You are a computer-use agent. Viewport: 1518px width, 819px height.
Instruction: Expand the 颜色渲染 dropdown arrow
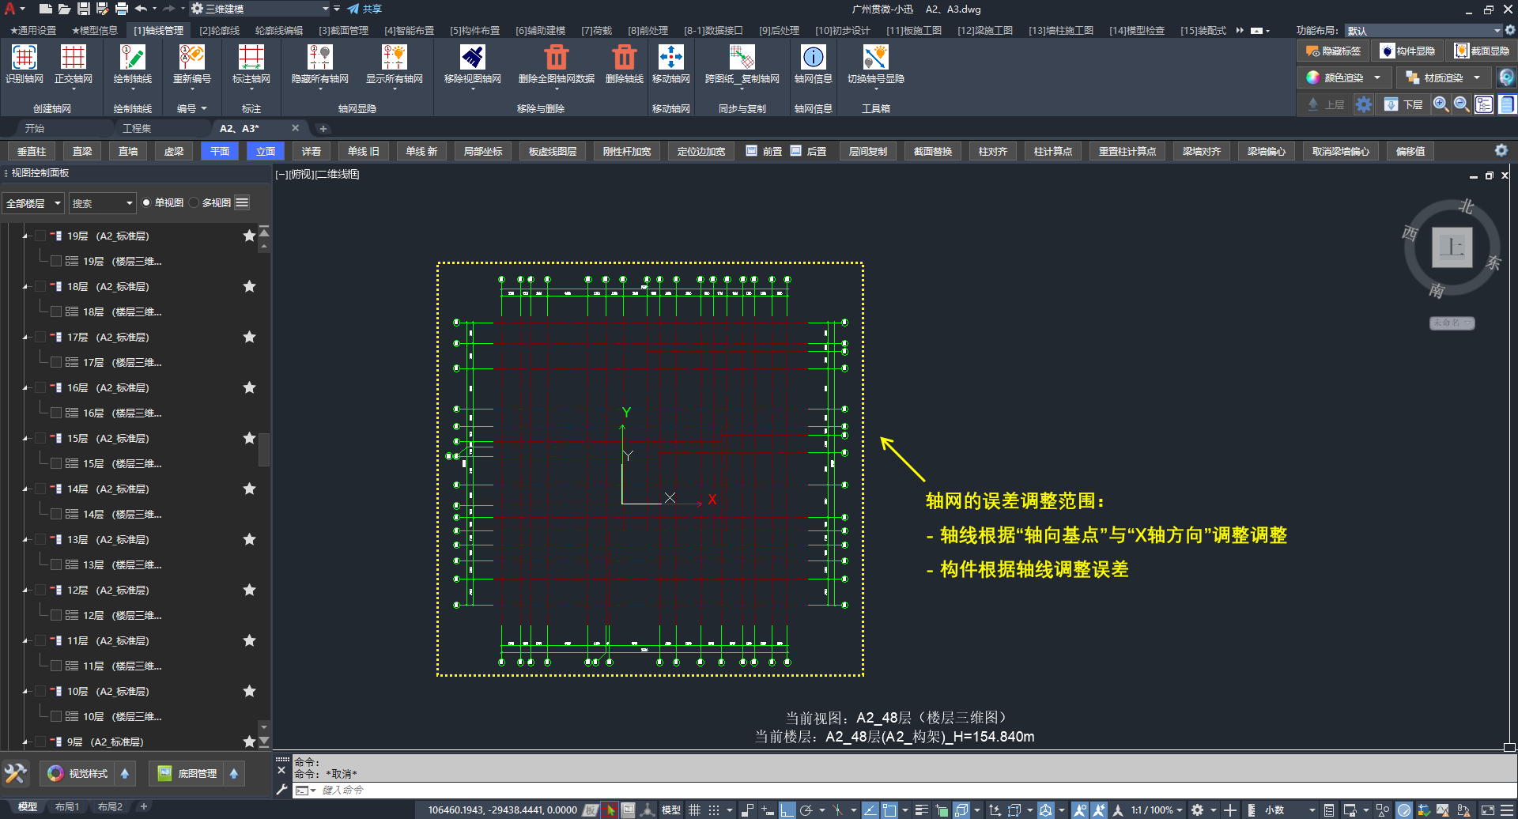[x=1377, y=77]
